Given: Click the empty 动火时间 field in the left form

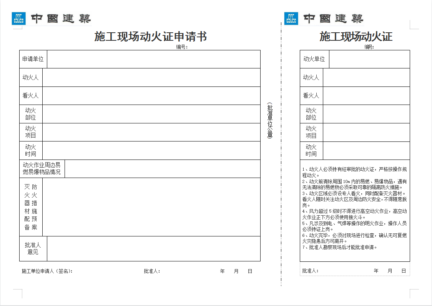Looking at the screenshot, I should [151, 151].
